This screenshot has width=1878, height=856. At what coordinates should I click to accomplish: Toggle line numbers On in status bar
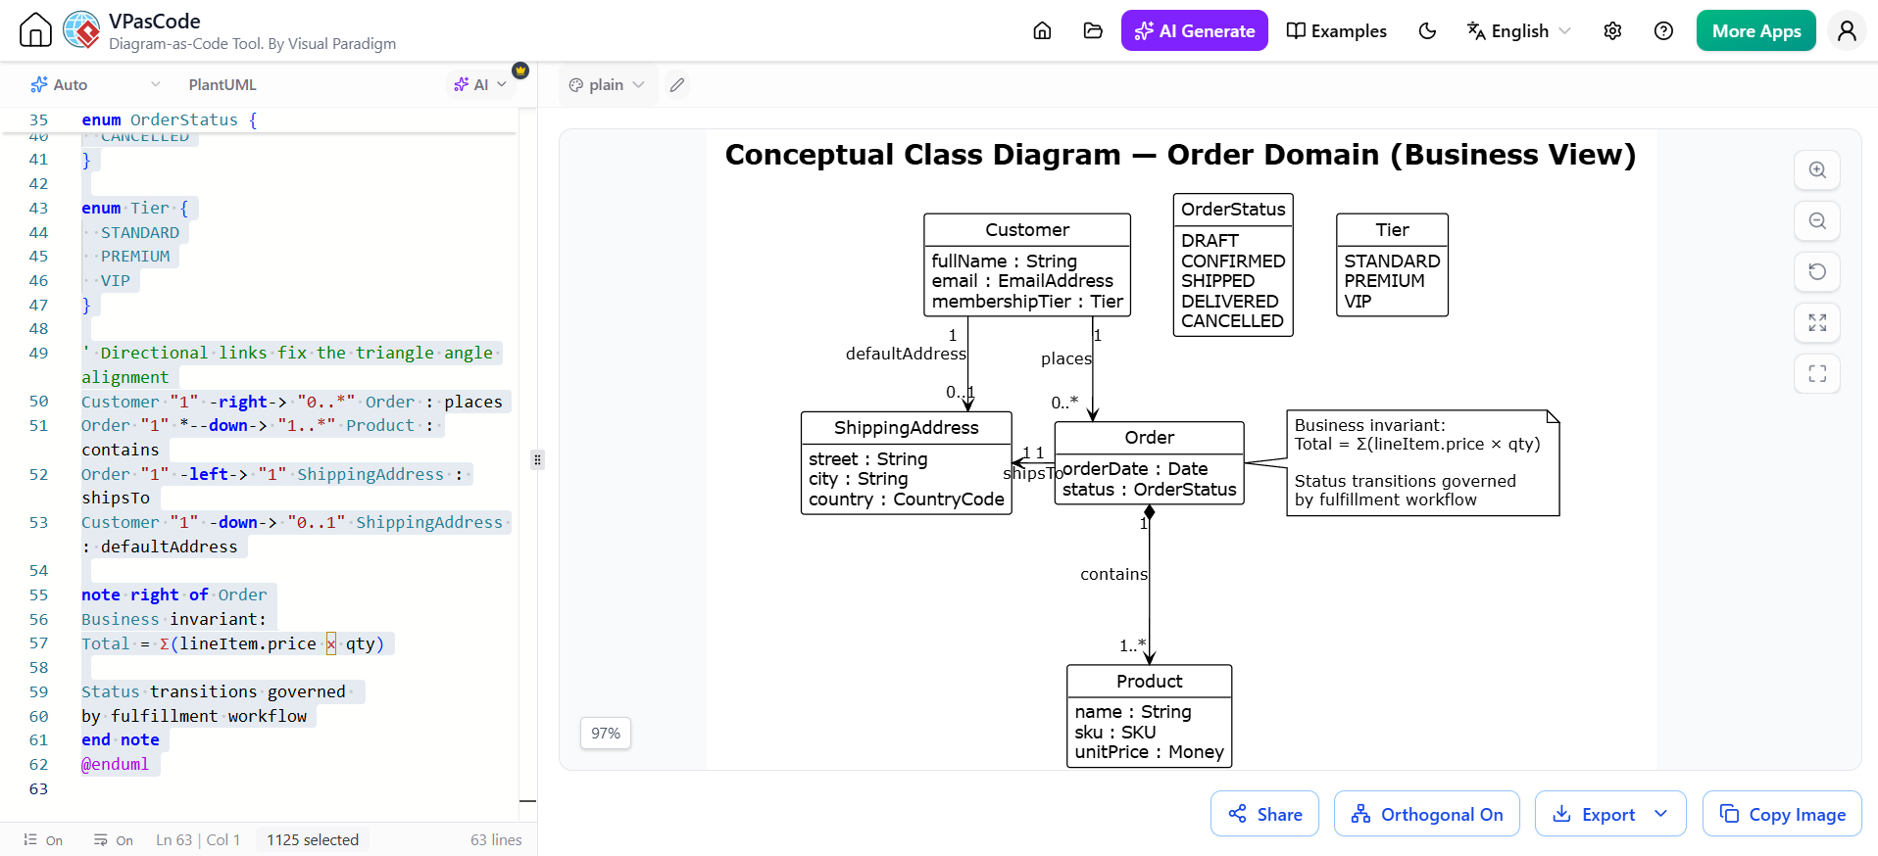[43, 840]
